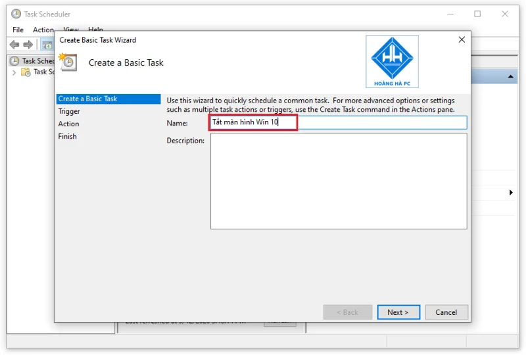This screenshot has height=355, width=526.
Task: Click the 'Name:' label
Action: pyautogui.click(x=177, y=123)
